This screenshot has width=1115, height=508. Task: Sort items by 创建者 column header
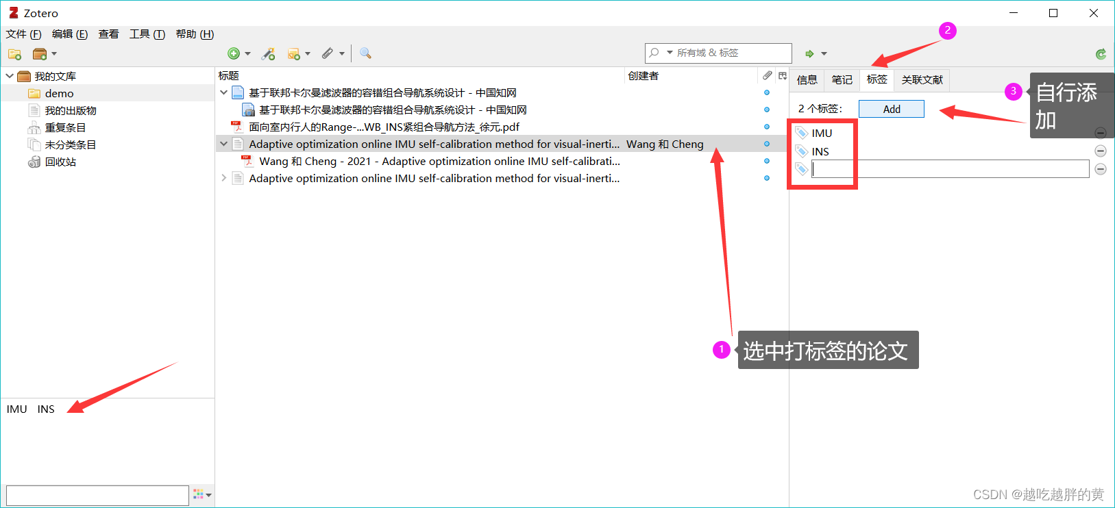691,75
